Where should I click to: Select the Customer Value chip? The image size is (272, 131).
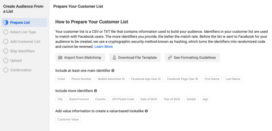click(x=68, y=119)
